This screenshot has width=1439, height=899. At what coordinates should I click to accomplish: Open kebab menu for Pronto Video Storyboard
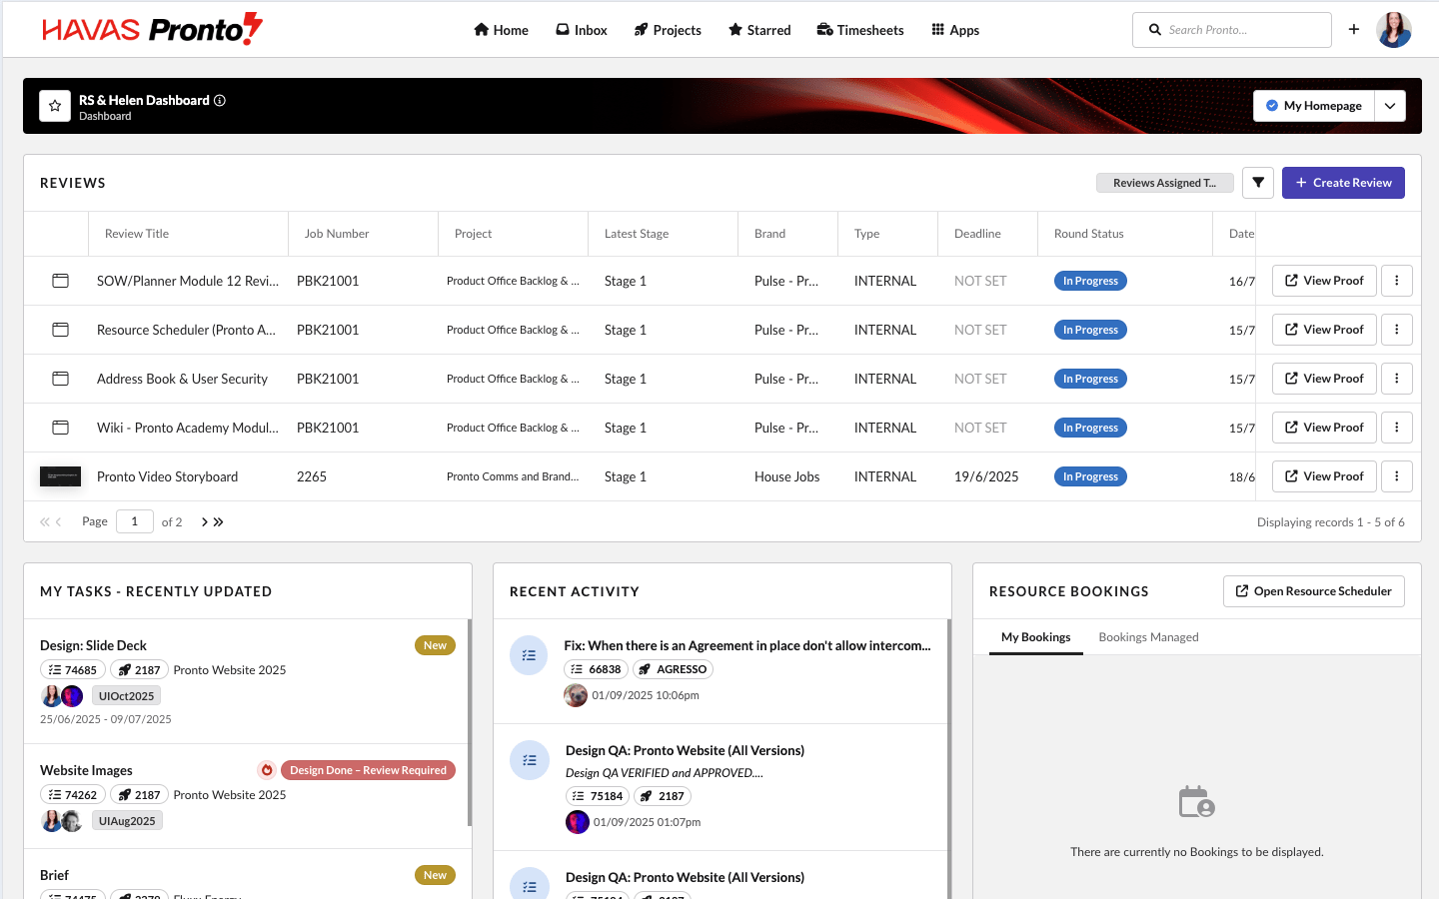pyautogui.click(x=1397, y=476)
